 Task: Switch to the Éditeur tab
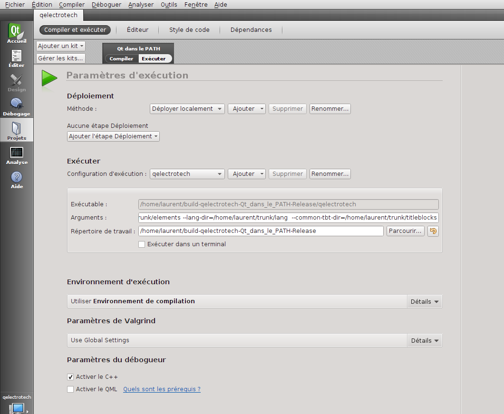click(137, 30)
